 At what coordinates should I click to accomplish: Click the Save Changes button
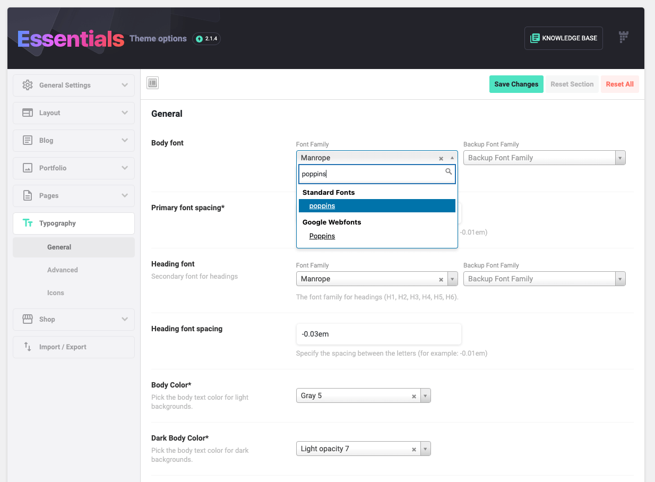point(516,84)
